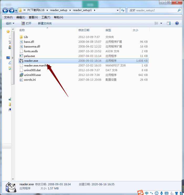Select the basswma.dll file icon
The image size is (184, 195).
click(21, 46)
